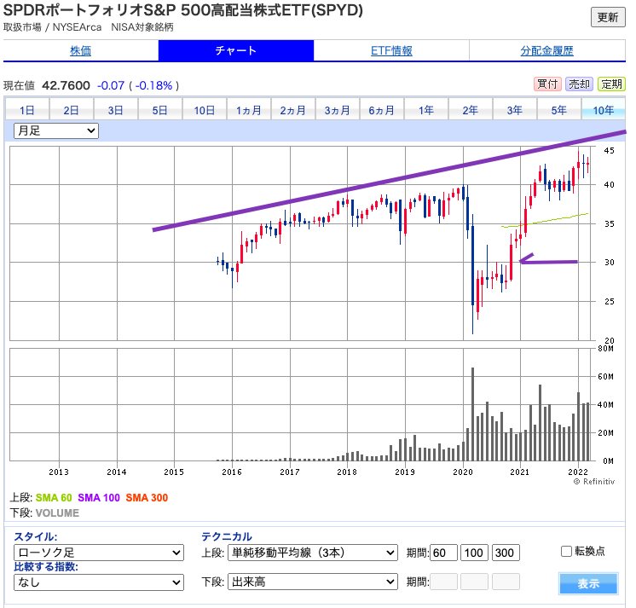This screenshot has width=636, height=608.
Task: Enable the 転換点 checkbox
Action: (566, 551)
